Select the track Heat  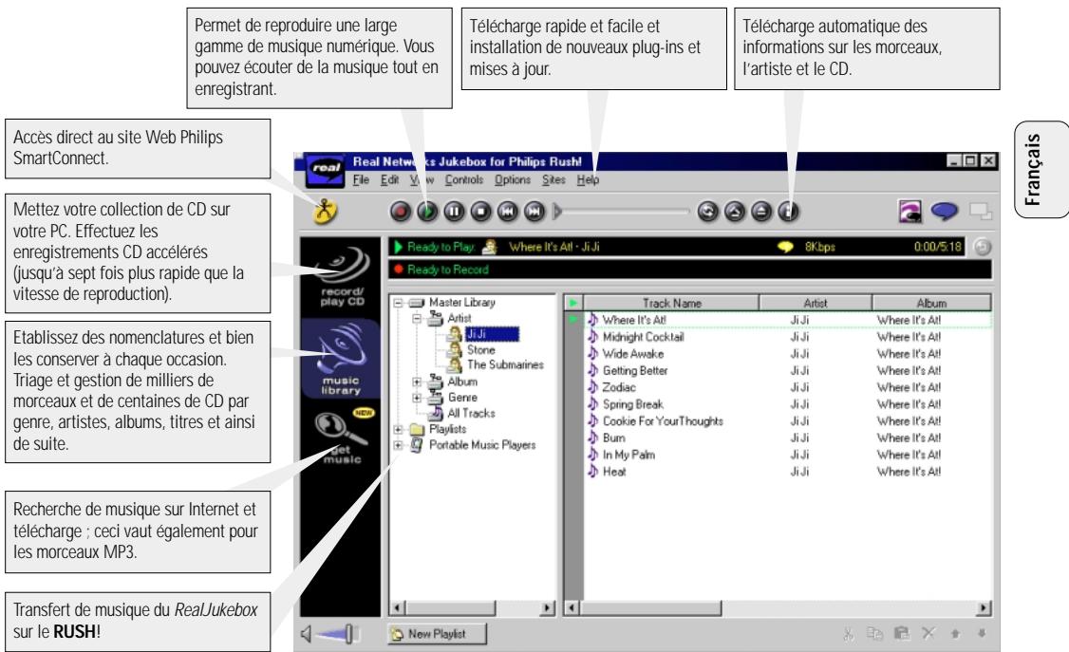tap(614, 472)
